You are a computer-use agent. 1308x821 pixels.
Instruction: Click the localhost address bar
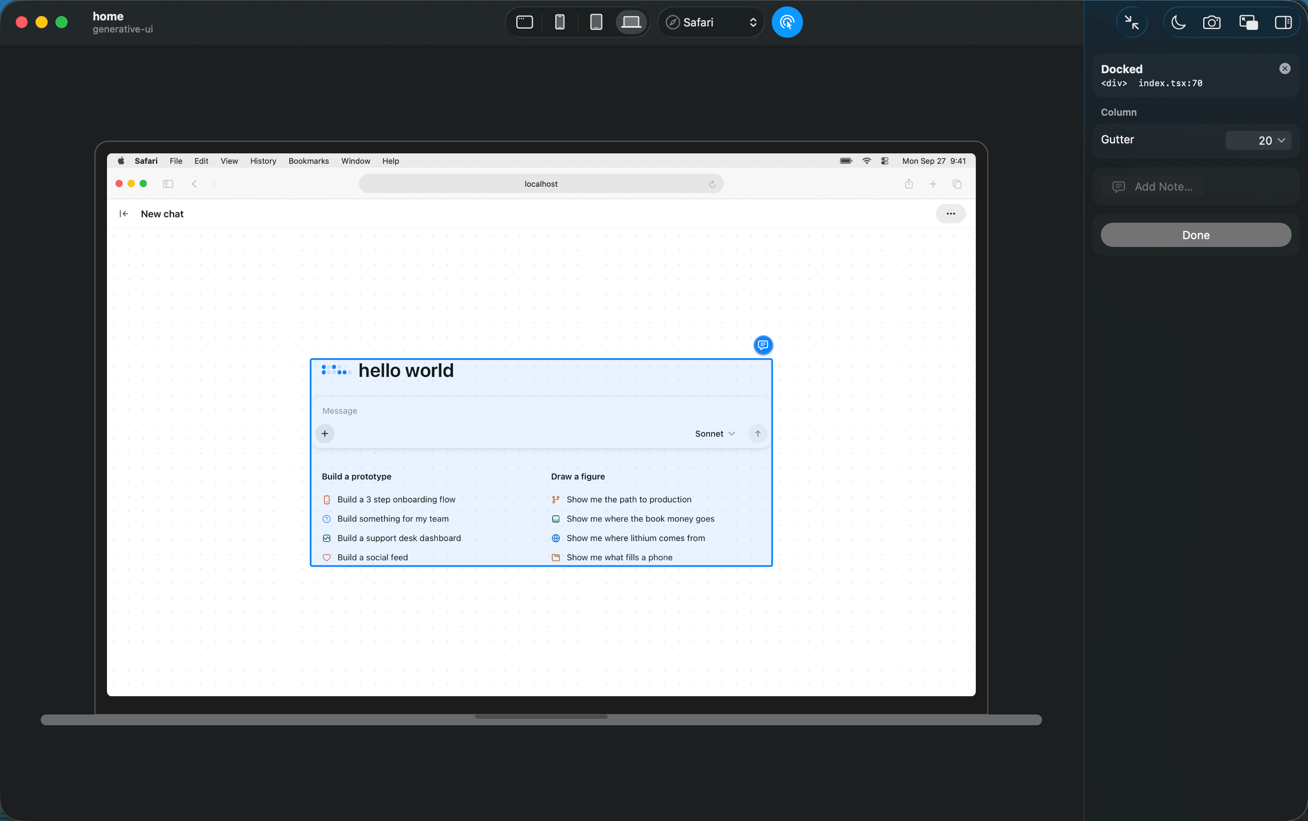(x=541, y=184)
